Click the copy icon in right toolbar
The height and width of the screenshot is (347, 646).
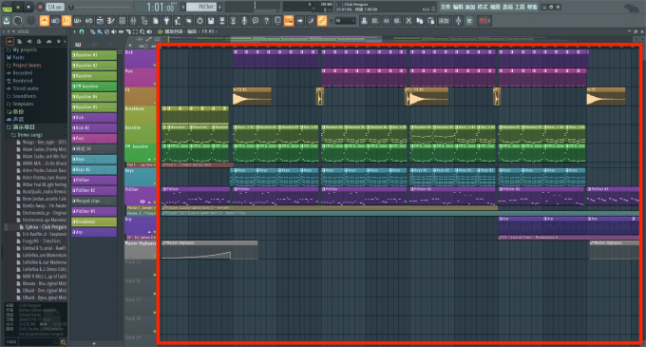(x=419, y=21)
